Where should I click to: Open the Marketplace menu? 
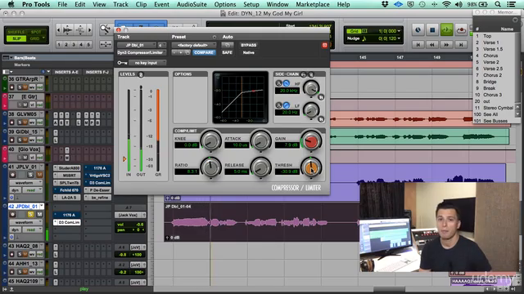(x=313, y=4)
